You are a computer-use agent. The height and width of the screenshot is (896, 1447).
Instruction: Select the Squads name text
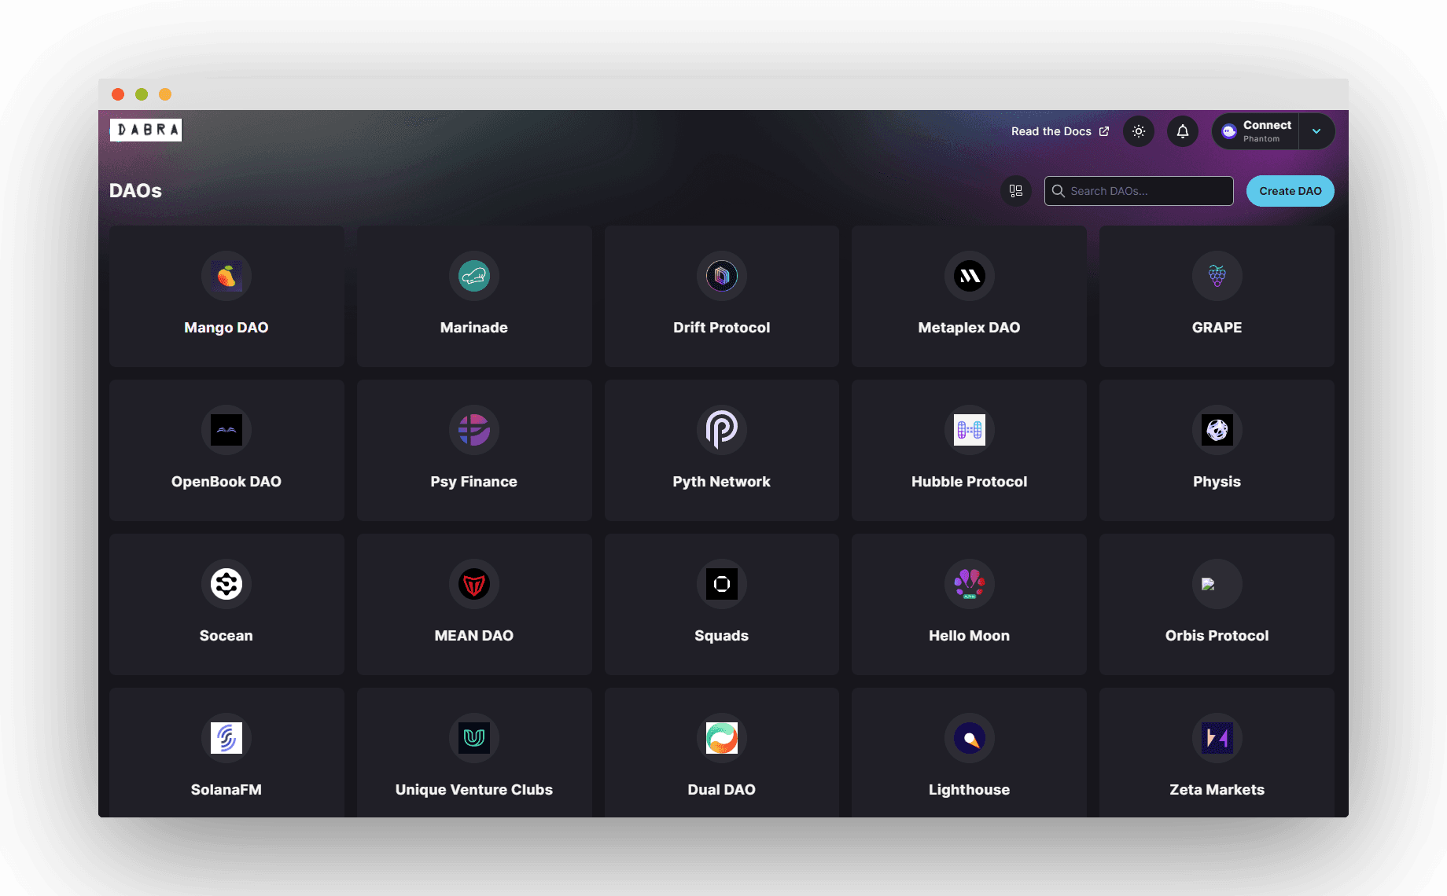[722, 636]
